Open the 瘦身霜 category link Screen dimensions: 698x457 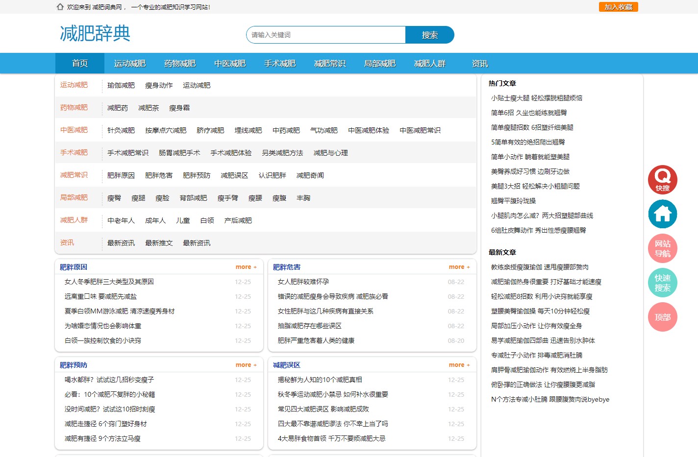(x=179, y=108)
